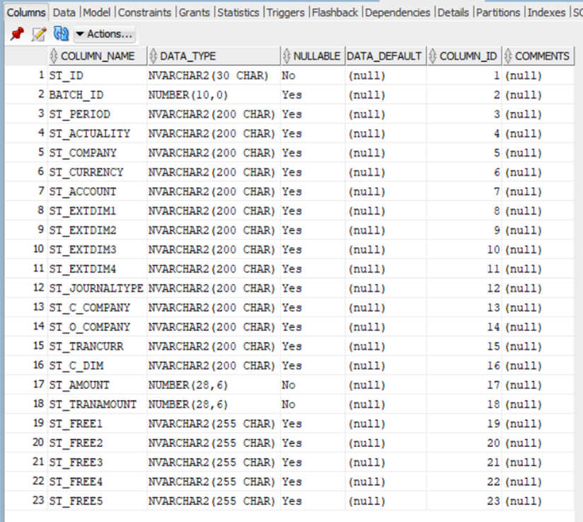Select the ST_TRANAMOUNT cell
The width and height of the screenshot is (583, 522).
pos(98,404)
